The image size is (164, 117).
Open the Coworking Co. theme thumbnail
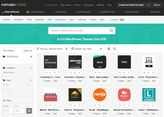click(x=51, y=62)
